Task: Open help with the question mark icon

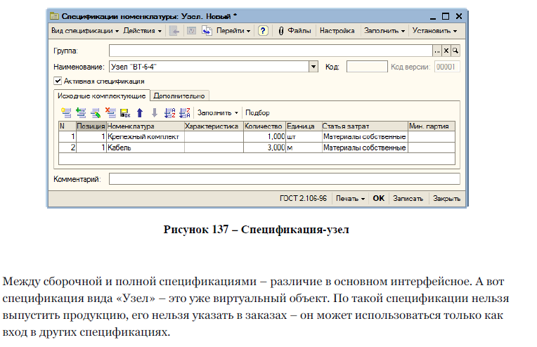Action: coord(263,31)
